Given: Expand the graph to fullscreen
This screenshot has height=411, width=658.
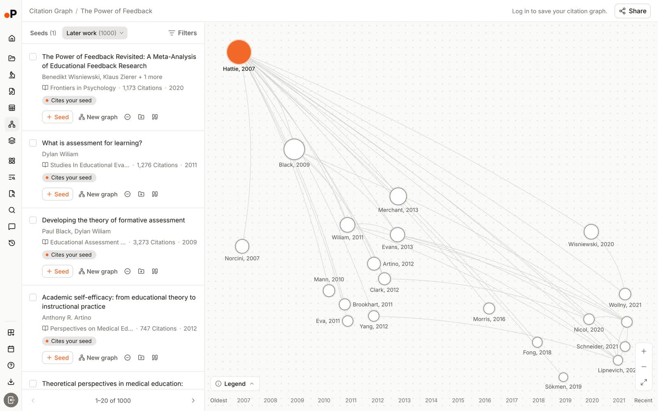Looking at the screenshot, I should pos(644,382).
